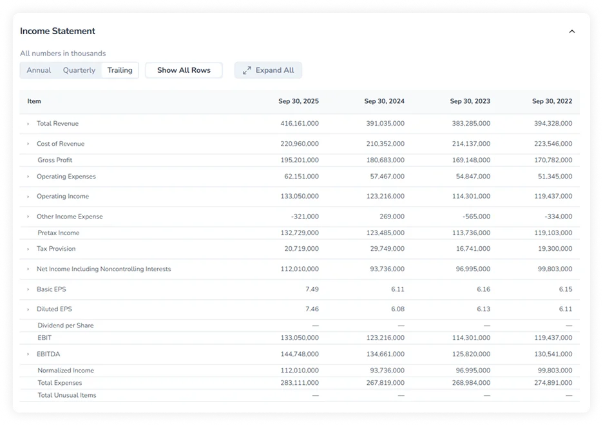Click Cost of Revenue value 220,960,000
This screenshot has height=426, width=603.
(x=299, y=144)
